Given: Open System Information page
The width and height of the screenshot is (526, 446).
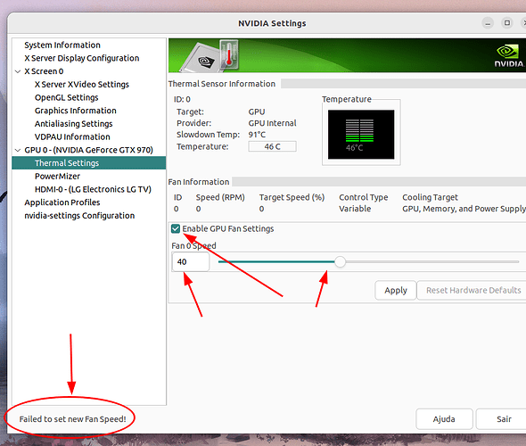Looking at the screenshot, I should (x=62, y=45).
